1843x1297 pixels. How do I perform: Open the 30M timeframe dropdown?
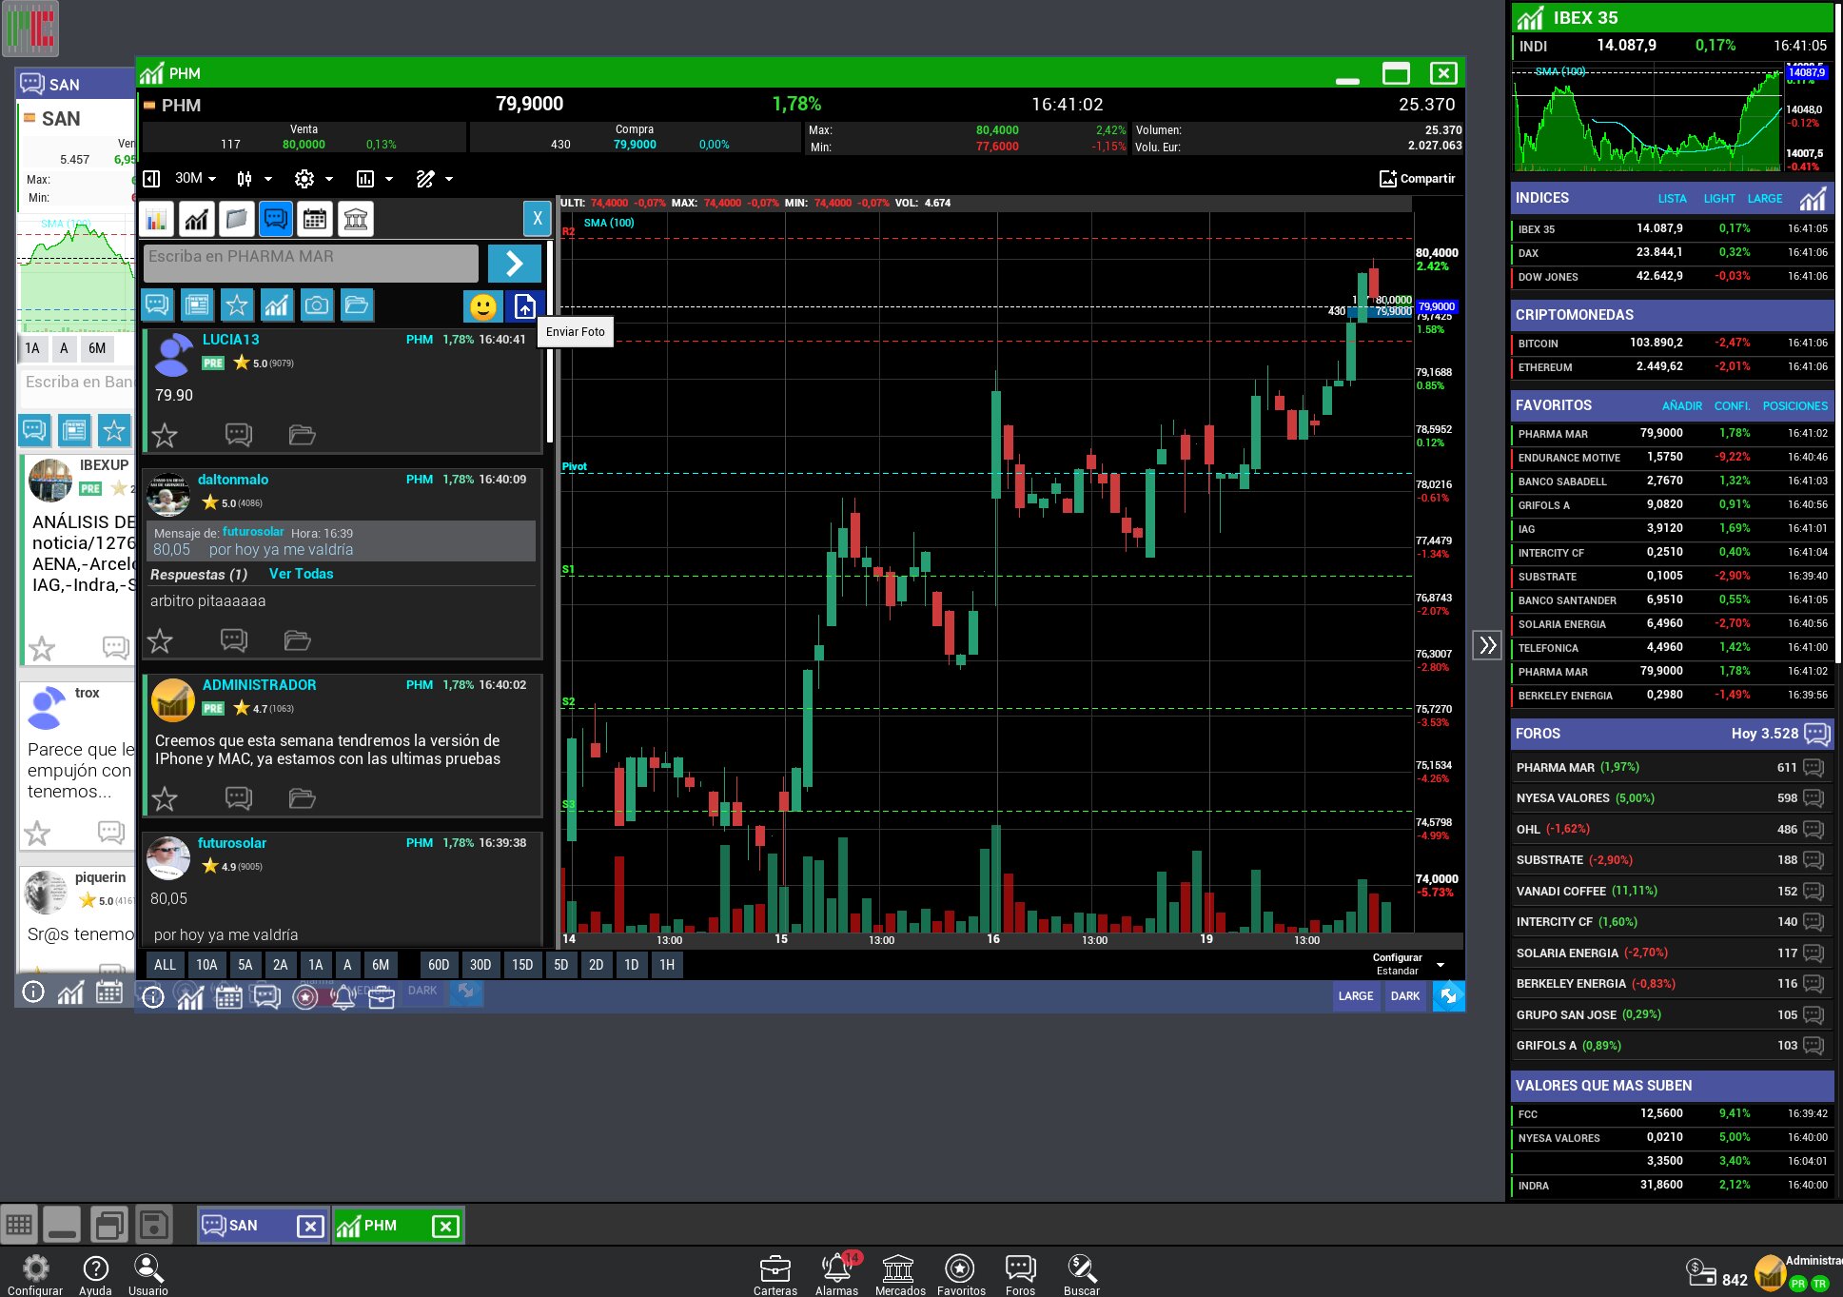195,178
